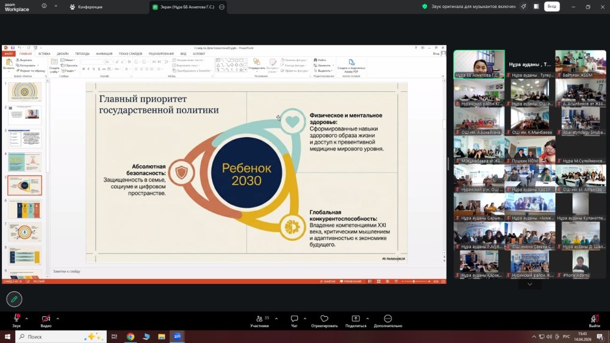Expand the arrow beside Участники
This screenshot has width=610, height=343.
[276, 319]
